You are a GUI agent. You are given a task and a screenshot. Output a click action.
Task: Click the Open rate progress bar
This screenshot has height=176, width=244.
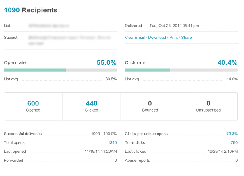60,70
